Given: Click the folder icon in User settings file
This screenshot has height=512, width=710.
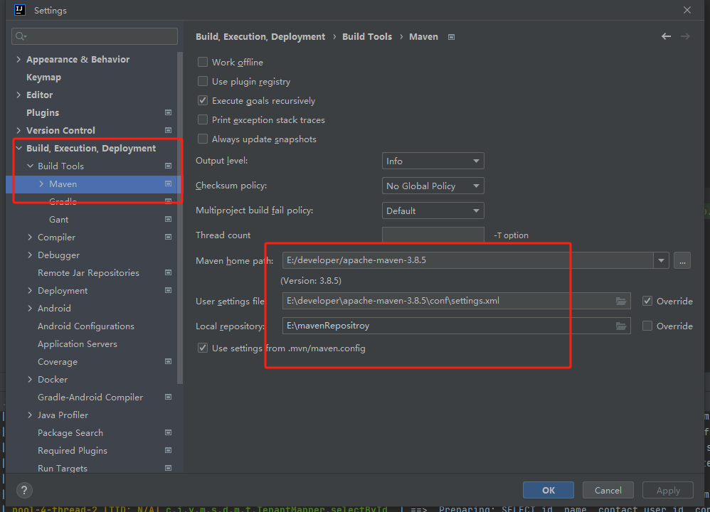Looking at the screenshot, I should click(621, 301).
